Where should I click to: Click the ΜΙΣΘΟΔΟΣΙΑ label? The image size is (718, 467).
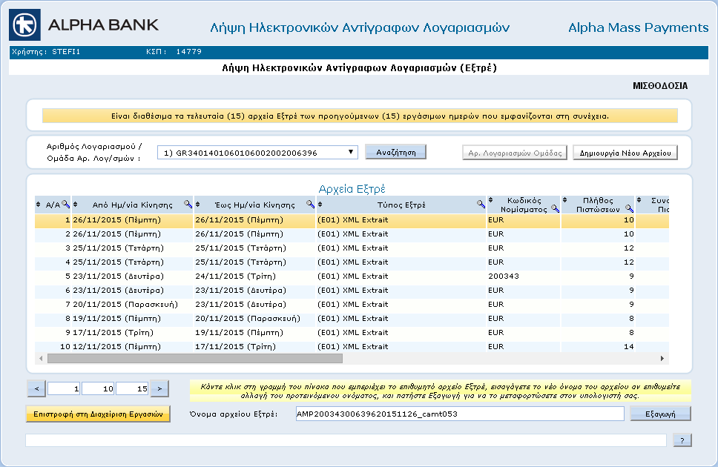coord(660,86)
